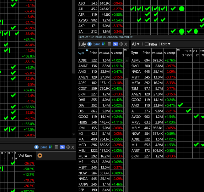Click AMD's green checkmark in AI list
The height and width of the screenshot is (192, 204).
point(180,105)
